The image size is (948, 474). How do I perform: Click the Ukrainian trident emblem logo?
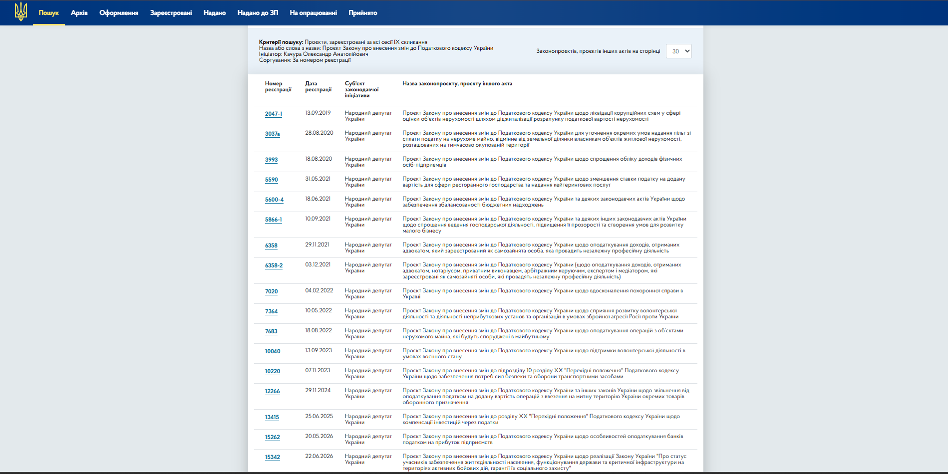pyautogui.click(x=21, y=11)
